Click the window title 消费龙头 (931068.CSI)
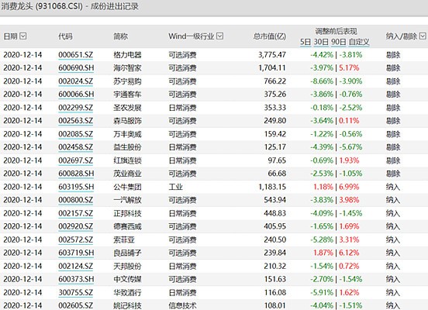This screenshot has height=310, width=428. coord(42,6)
